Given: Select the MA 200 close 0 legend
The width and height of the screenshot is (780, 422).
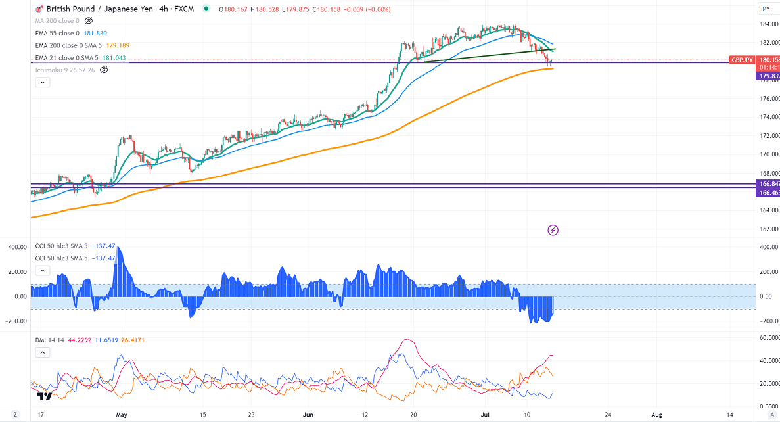Looking at the screenshot, I should click(57, 21).
